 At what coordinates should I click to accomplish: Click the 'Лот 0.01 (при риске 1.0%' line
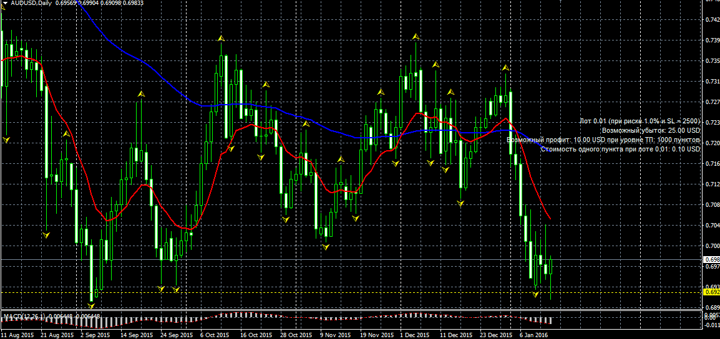point(641,121)
